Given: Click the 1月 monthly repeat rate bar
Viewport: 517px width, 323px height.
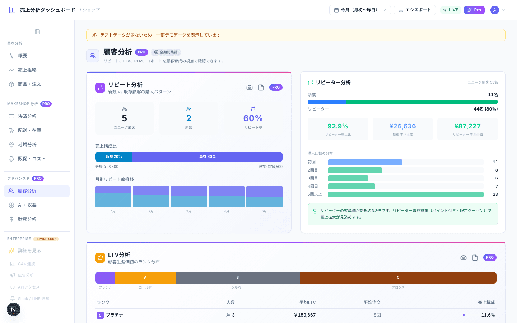Looking at the screenshot, I should [x=113, y=197].
